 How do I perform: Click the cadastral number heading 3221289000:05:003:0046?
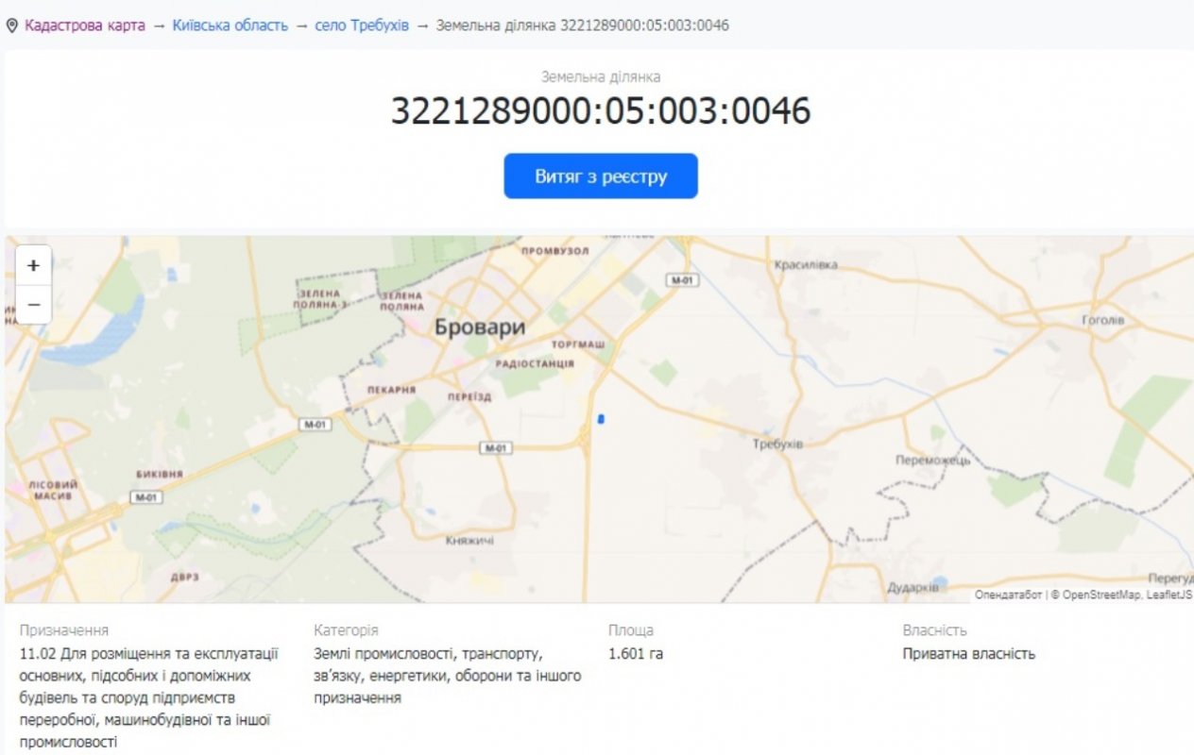pos(601,111)
